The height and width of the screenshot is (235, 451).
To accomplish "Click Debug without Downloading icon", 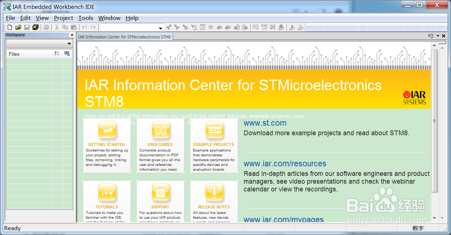I will (x=301, y=27).
